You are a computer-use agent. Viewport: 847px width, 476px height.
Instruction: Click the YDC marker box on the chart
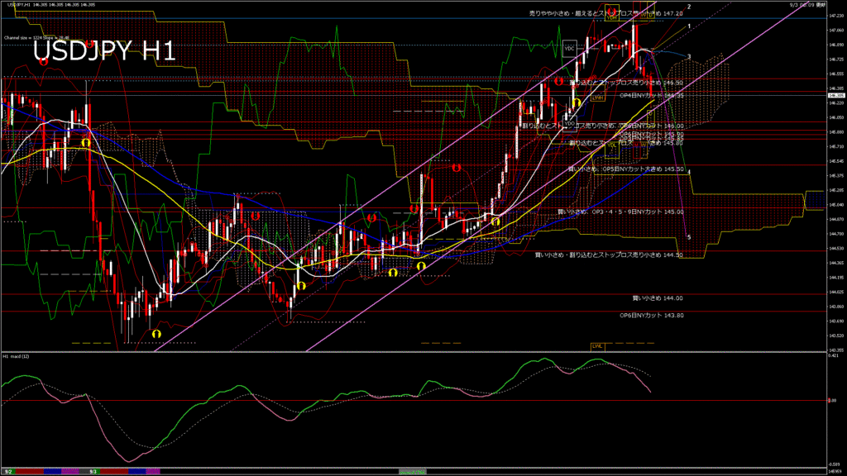(569, 48)
